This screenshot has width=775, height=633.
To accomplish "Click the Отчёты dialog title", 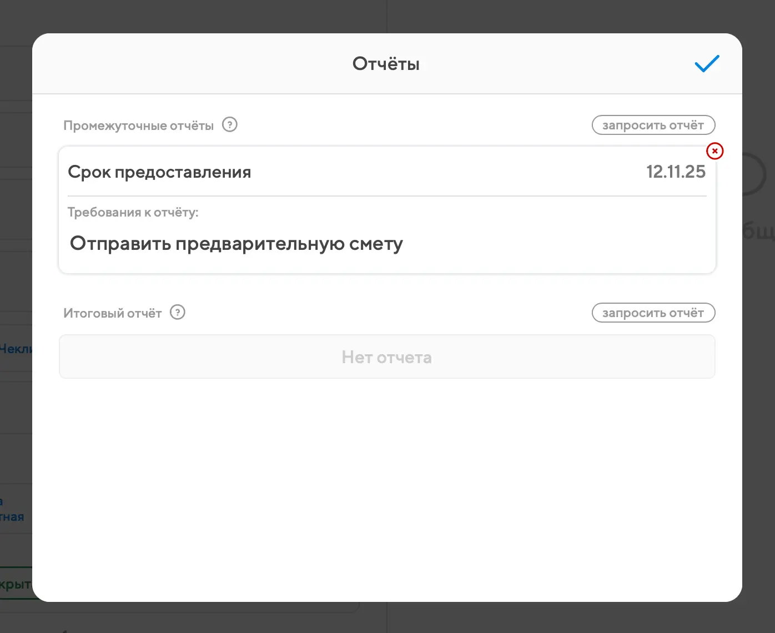I will pyautogui.click(x=386, y=64).
